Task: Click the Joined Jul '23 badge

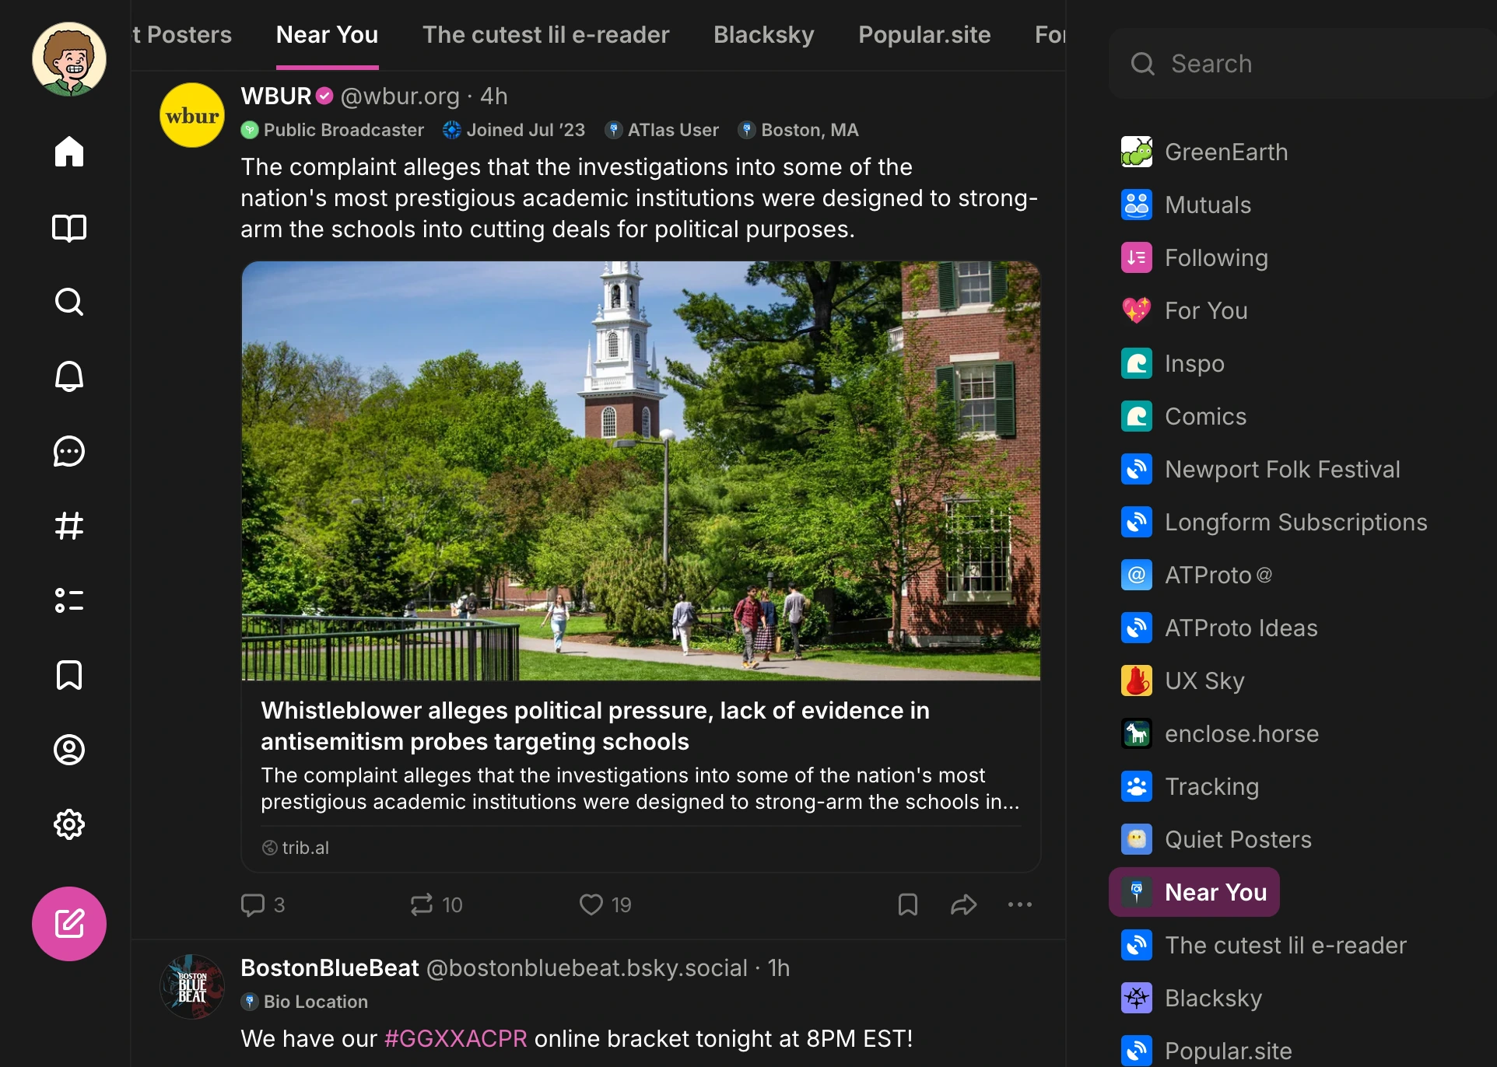Action: click(514, 130)
